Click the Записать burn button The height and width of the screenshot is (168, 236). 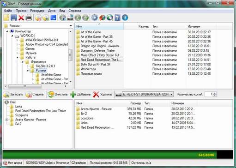(x=13, y=94)
